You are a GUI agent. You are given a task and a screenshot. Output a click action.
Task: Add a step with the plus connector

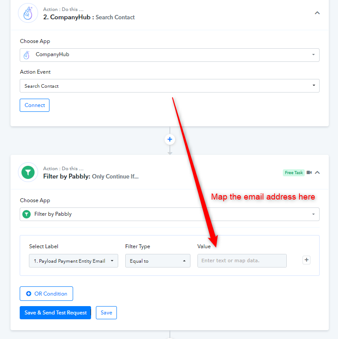169,139
